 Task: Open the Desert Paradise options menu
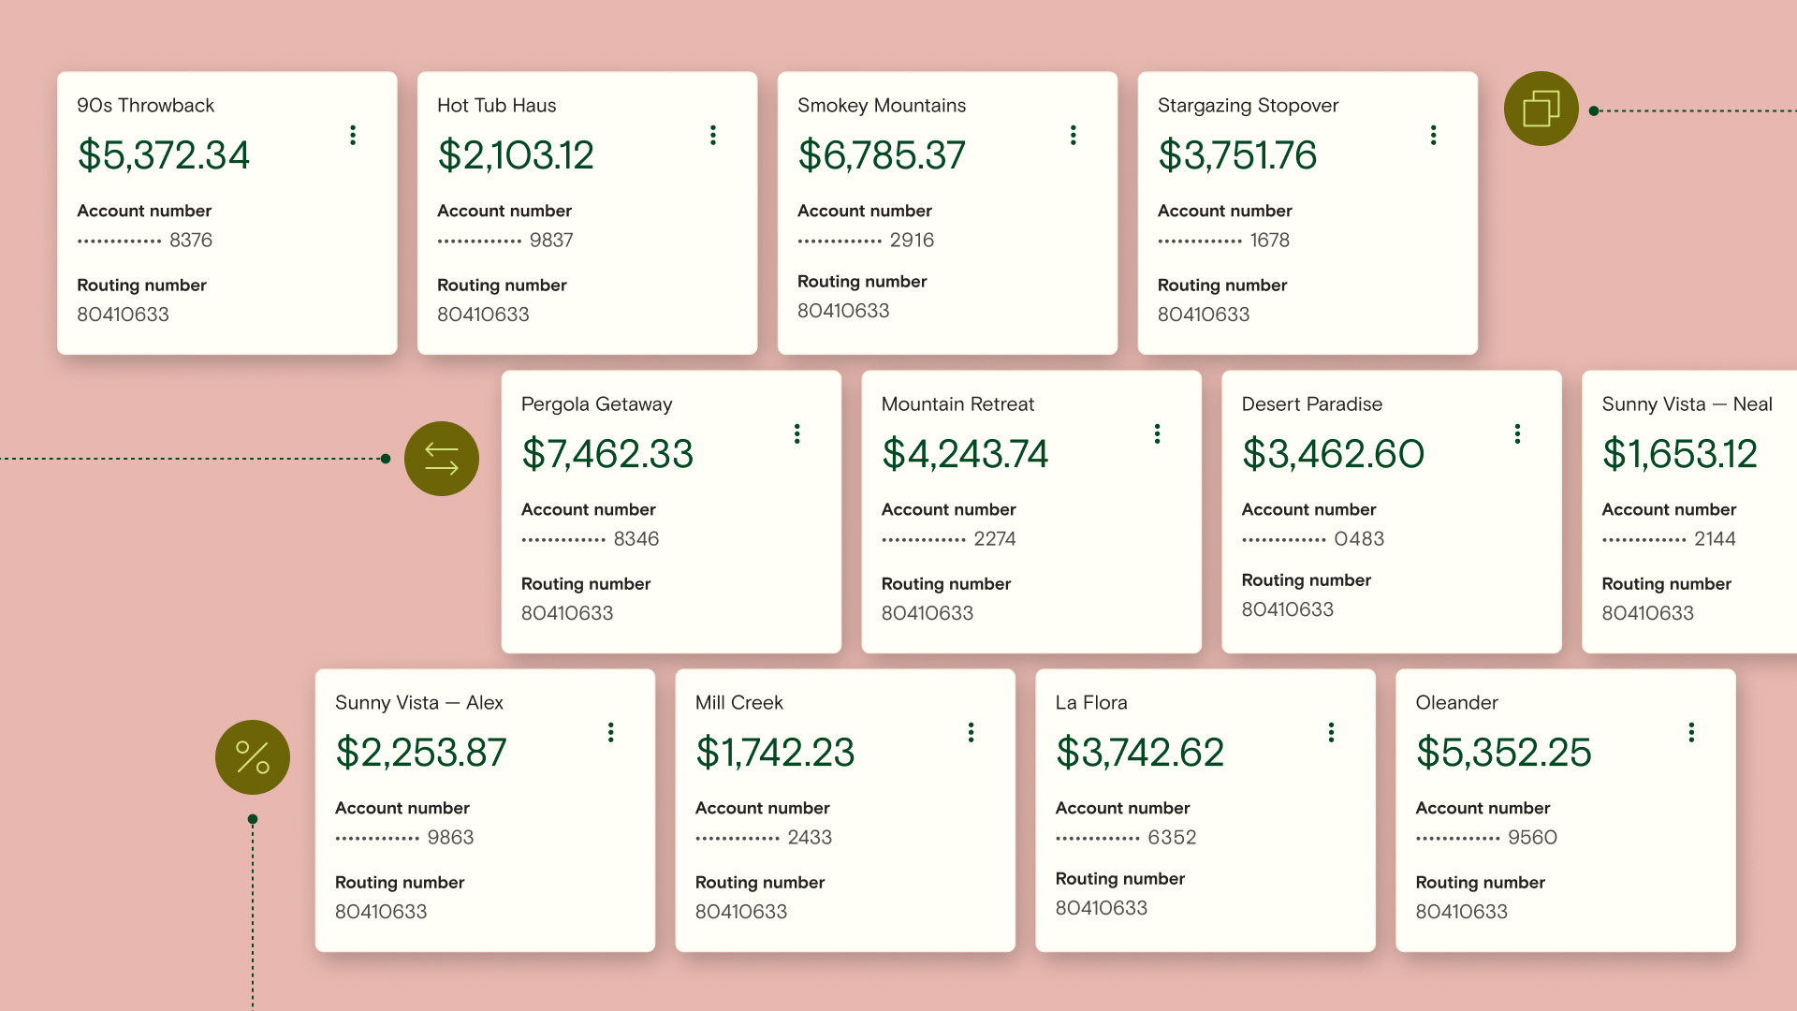[x=1517, y=433]
